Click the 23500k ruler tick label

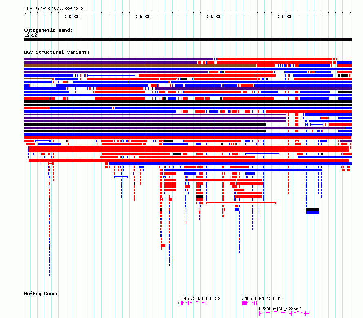click(x=72, y=16)
